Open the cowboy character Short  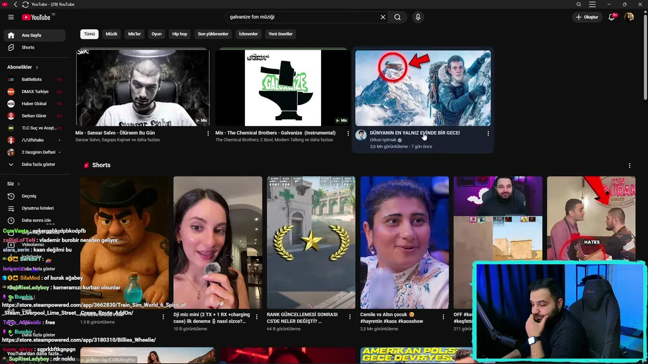[125, 243]
